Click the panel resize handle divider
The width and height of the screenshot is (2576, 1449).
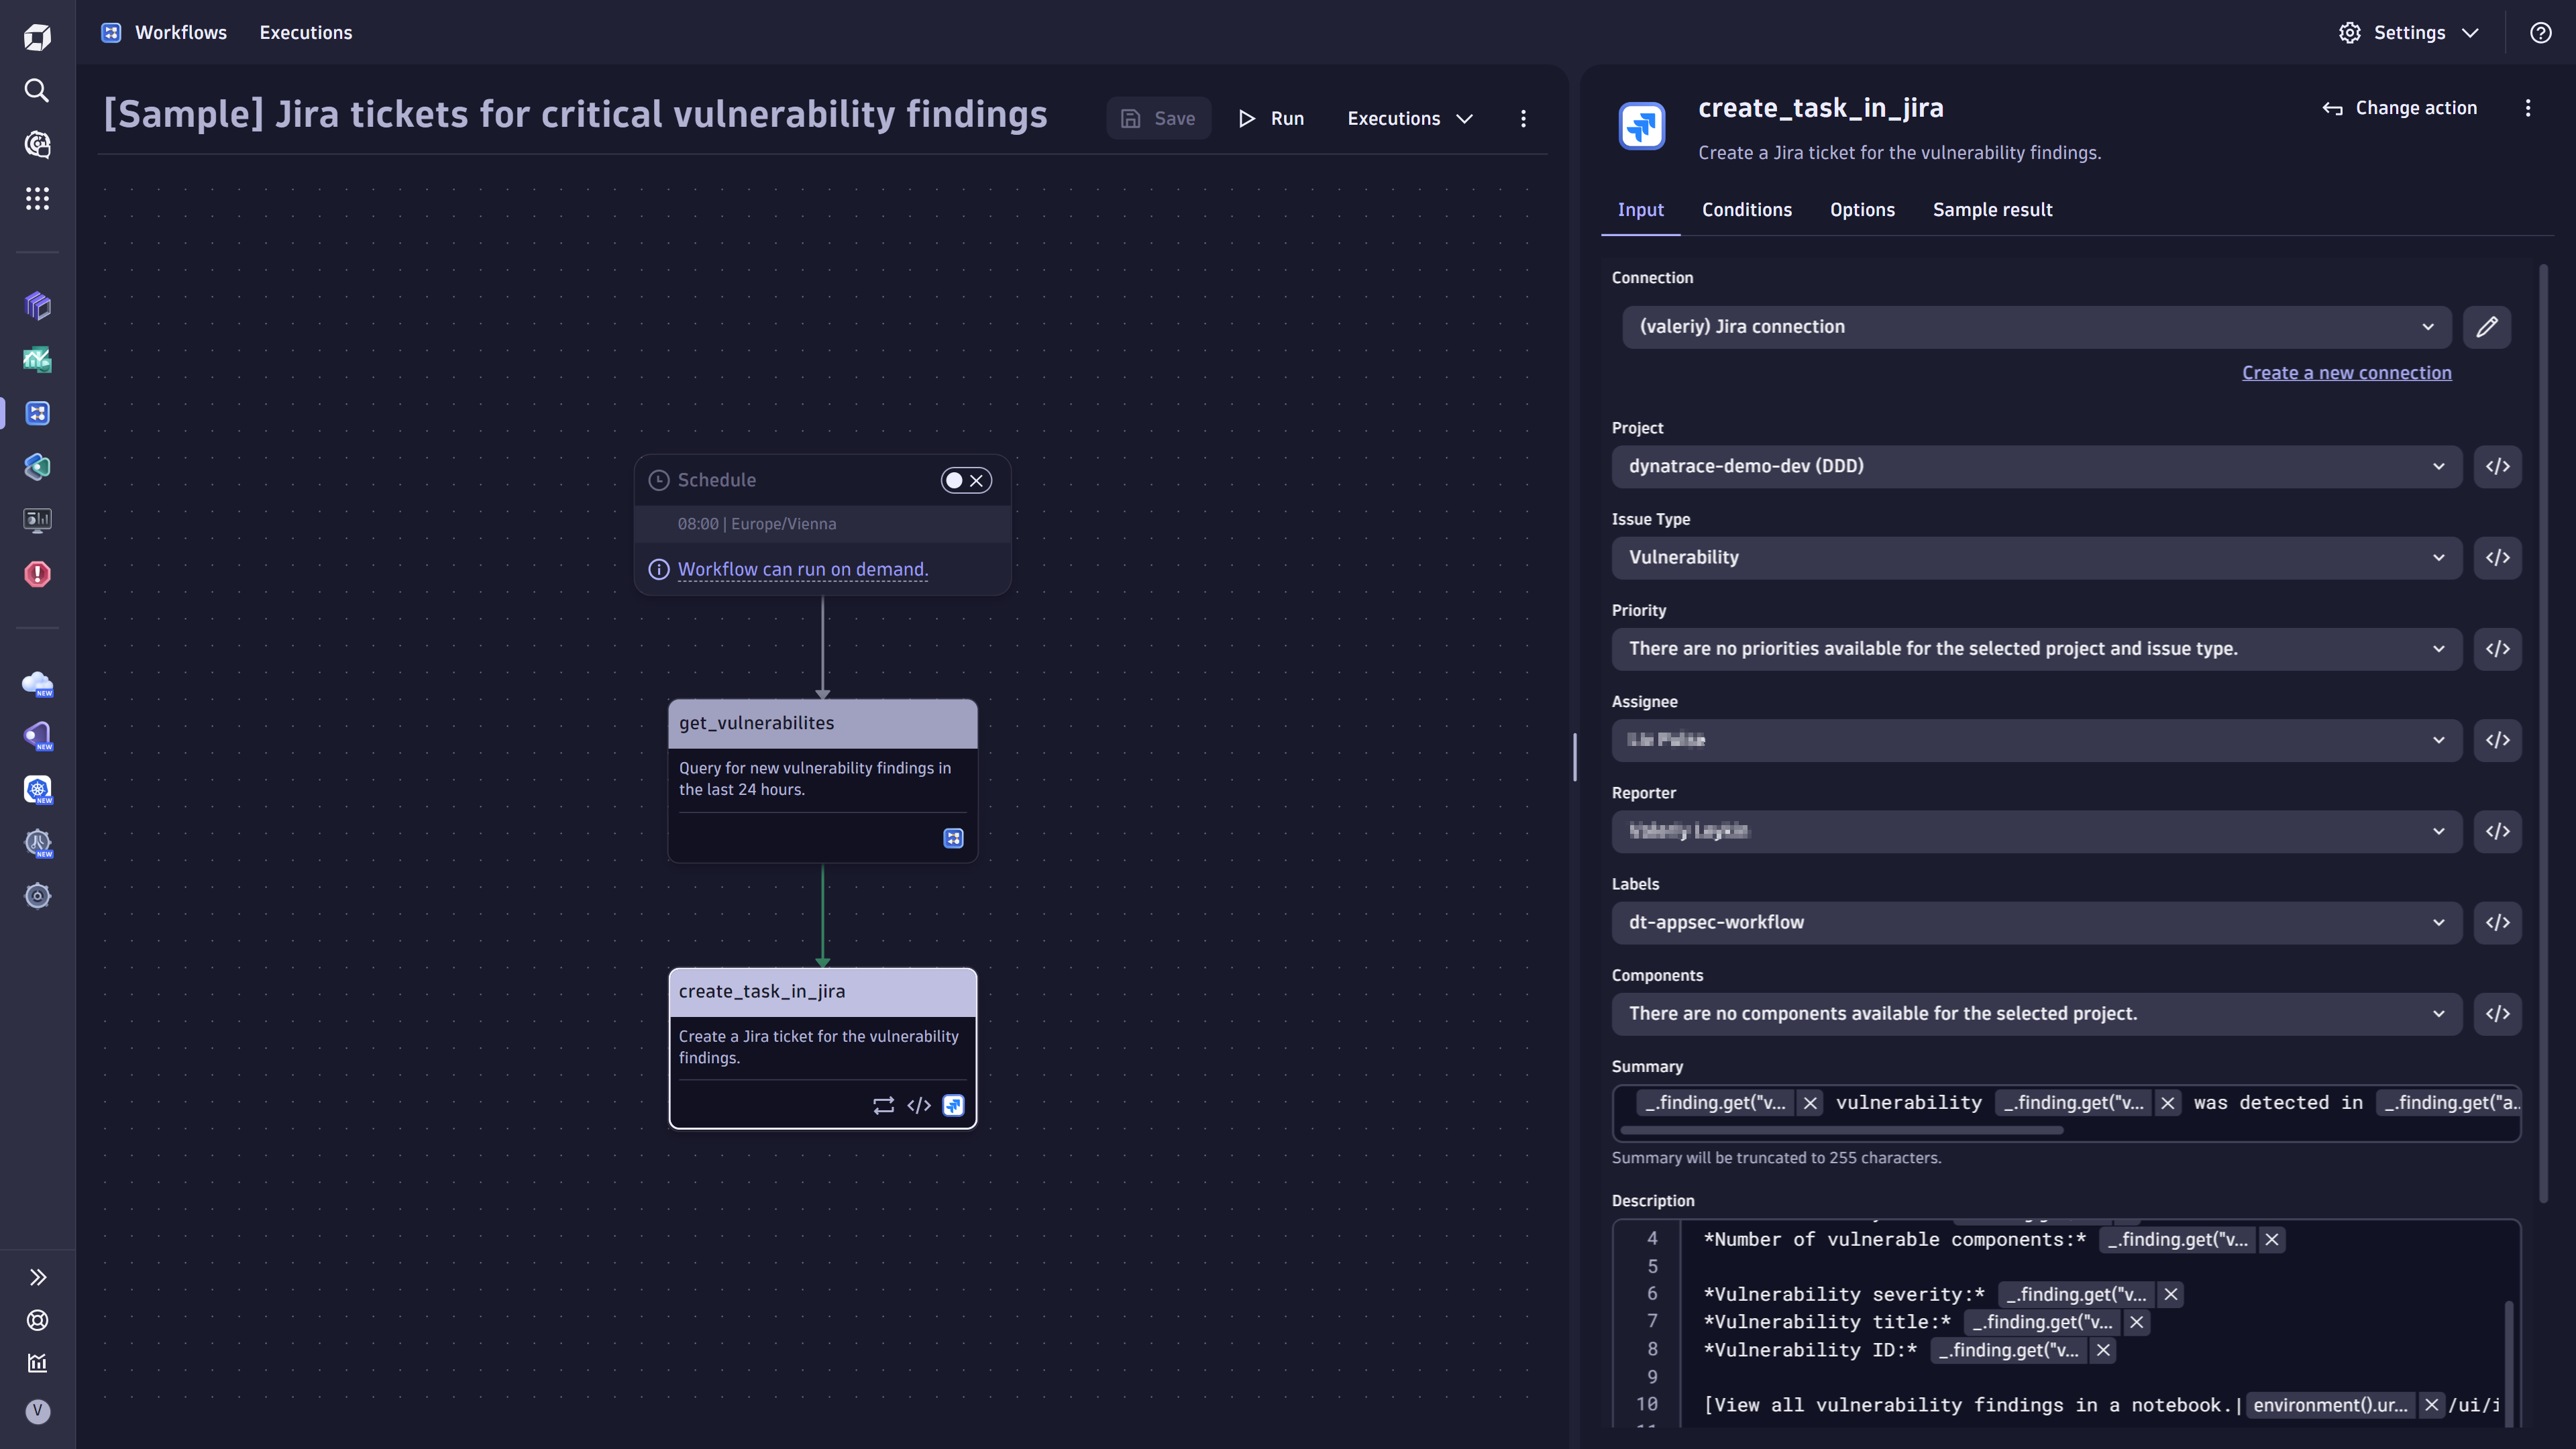click(x=1575, y=757)
